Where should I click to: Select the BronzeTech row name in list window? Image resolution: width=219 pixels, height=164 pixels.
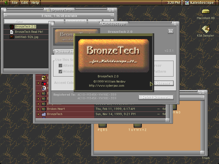(54, 114)
